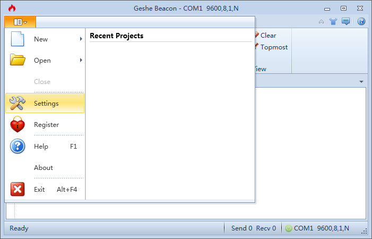
Task: Click the green COM1 connection status icon
Action: click(x=289, y=228)
